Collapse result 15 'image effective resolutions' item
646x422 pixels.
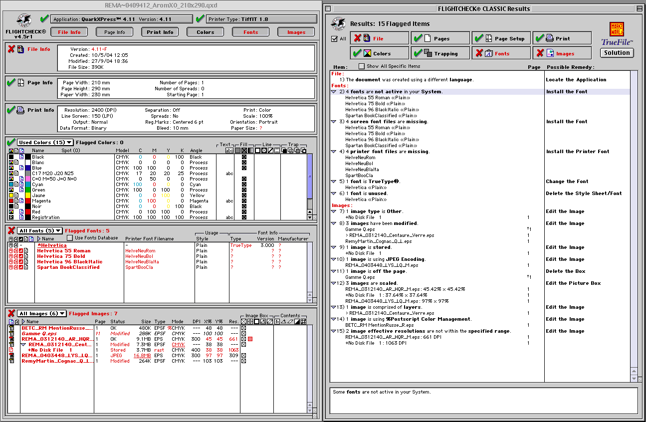(x=334, y=331)
